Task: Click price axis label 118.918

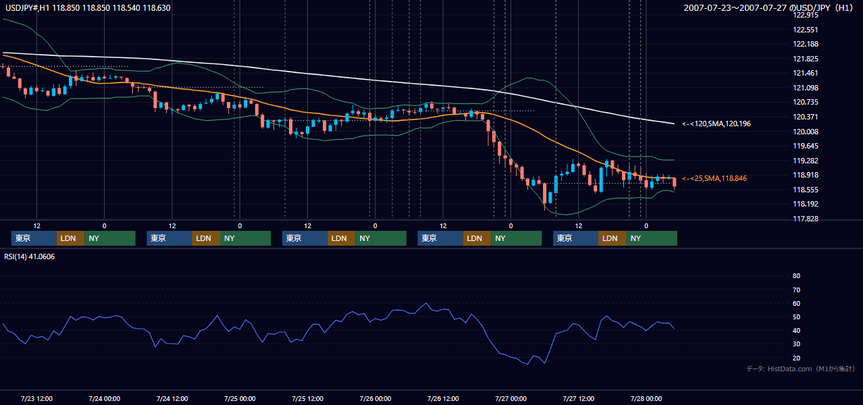Action: coord(806,175)
